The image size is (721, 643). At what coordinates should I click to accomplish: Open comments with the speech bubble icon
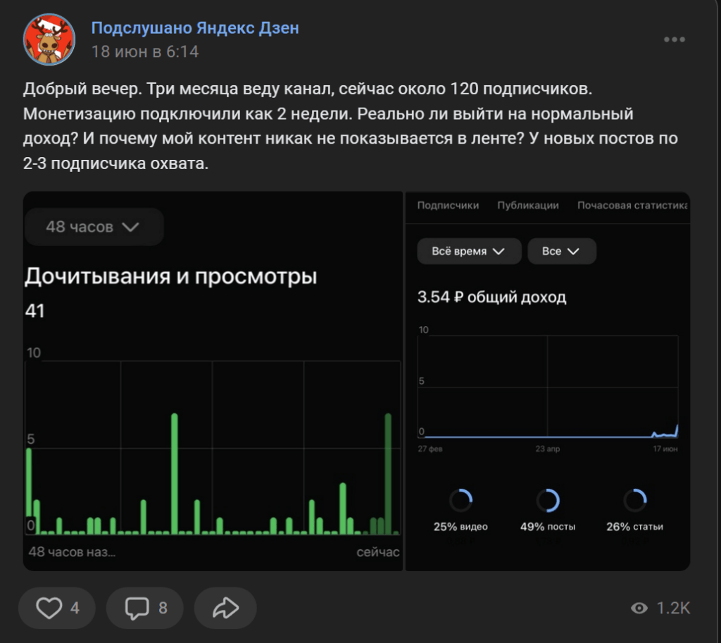tap(137, 608)
